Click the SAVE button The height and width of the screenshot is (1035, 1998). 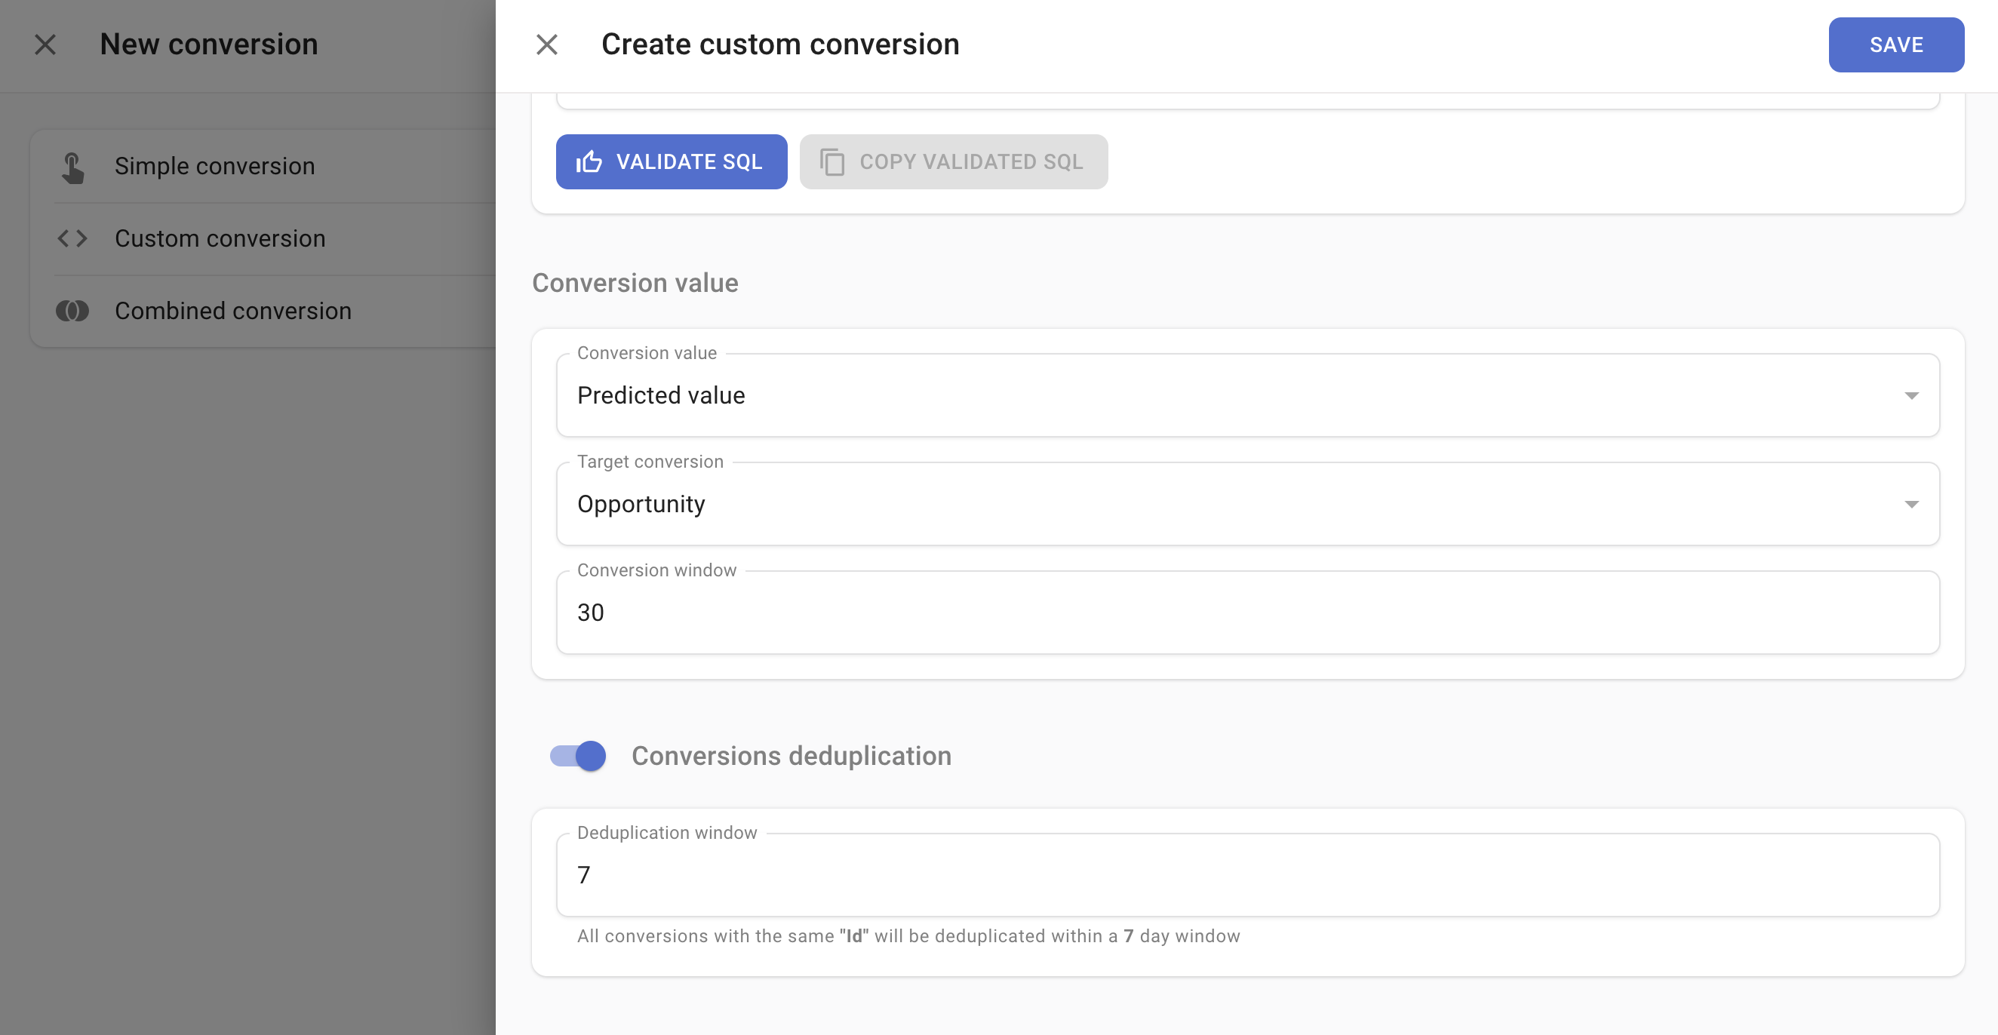pos(1895,45)
